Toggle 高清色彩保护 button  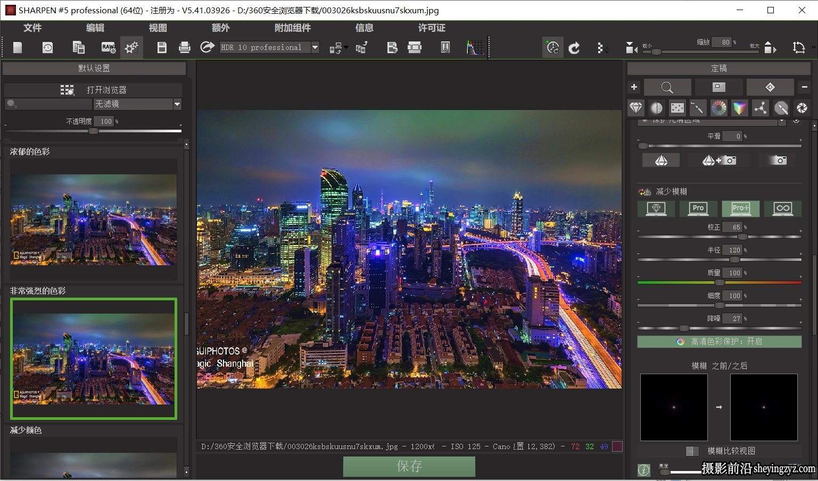(x=719, y=342)
